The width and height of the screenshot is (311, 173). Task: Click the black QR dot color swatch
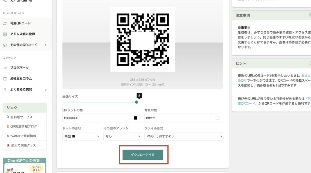click(x=135, y=118)
